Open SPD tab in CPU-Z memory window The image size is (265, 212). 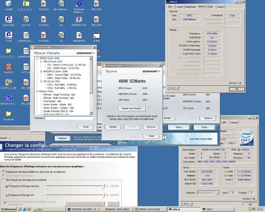(x=211, y=7)
